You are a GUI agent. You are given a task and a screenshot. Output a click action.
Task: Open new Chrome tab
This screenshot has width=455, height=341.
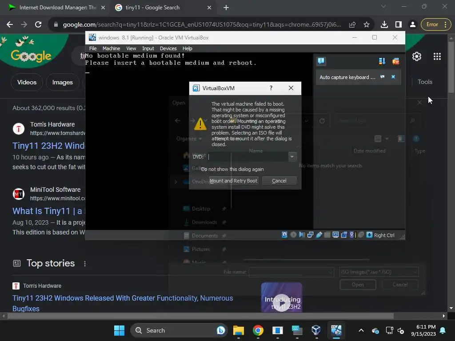[x=226, y=8]
